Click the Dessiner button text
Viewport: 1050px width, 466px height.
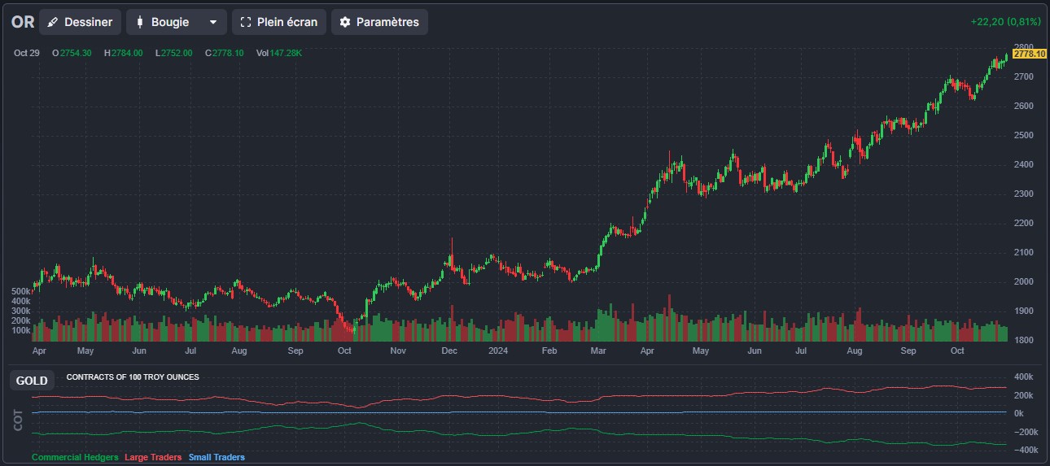tap(88, 22)
